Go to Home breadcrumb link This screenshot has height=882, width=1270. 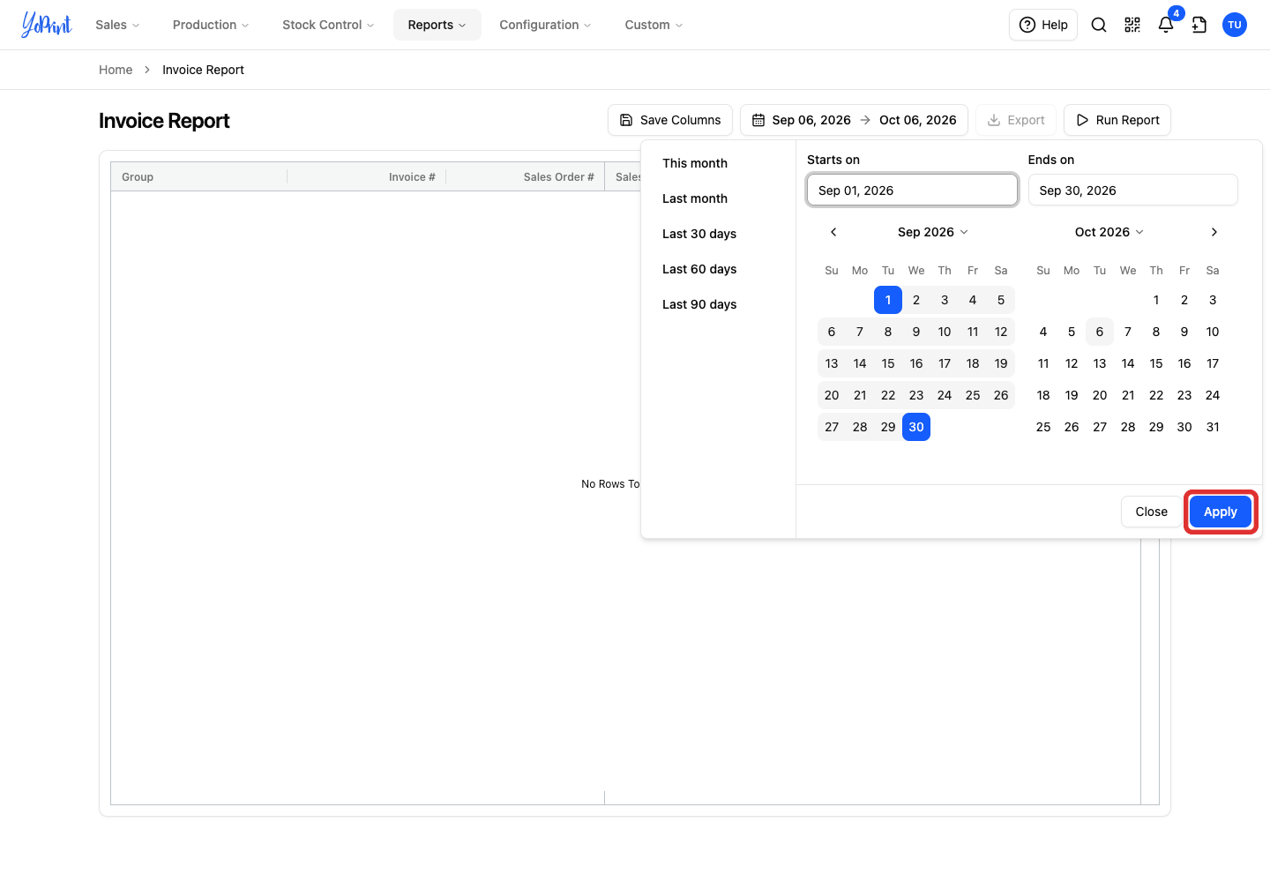[x=116, y=70]
